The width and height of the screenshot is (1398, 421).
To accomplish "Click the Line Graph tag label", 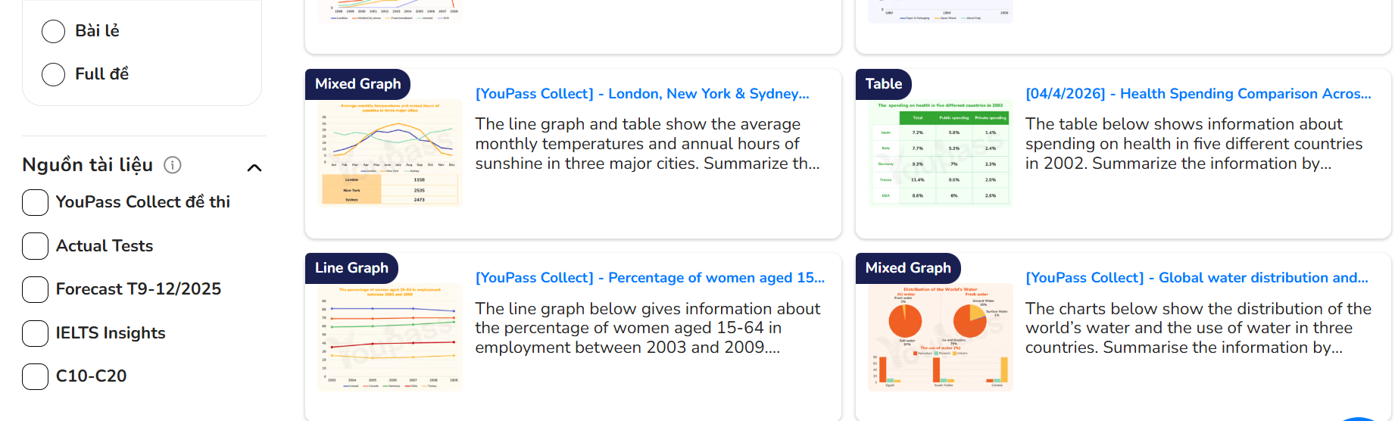I will (351, 268).
